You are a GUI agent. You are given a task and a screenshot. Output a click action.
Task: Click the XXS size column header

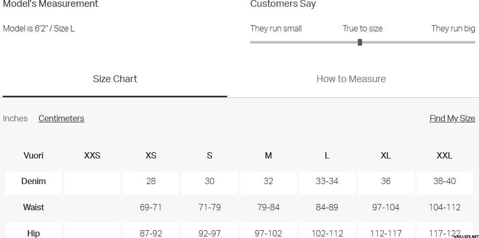[x=92, y=155]
